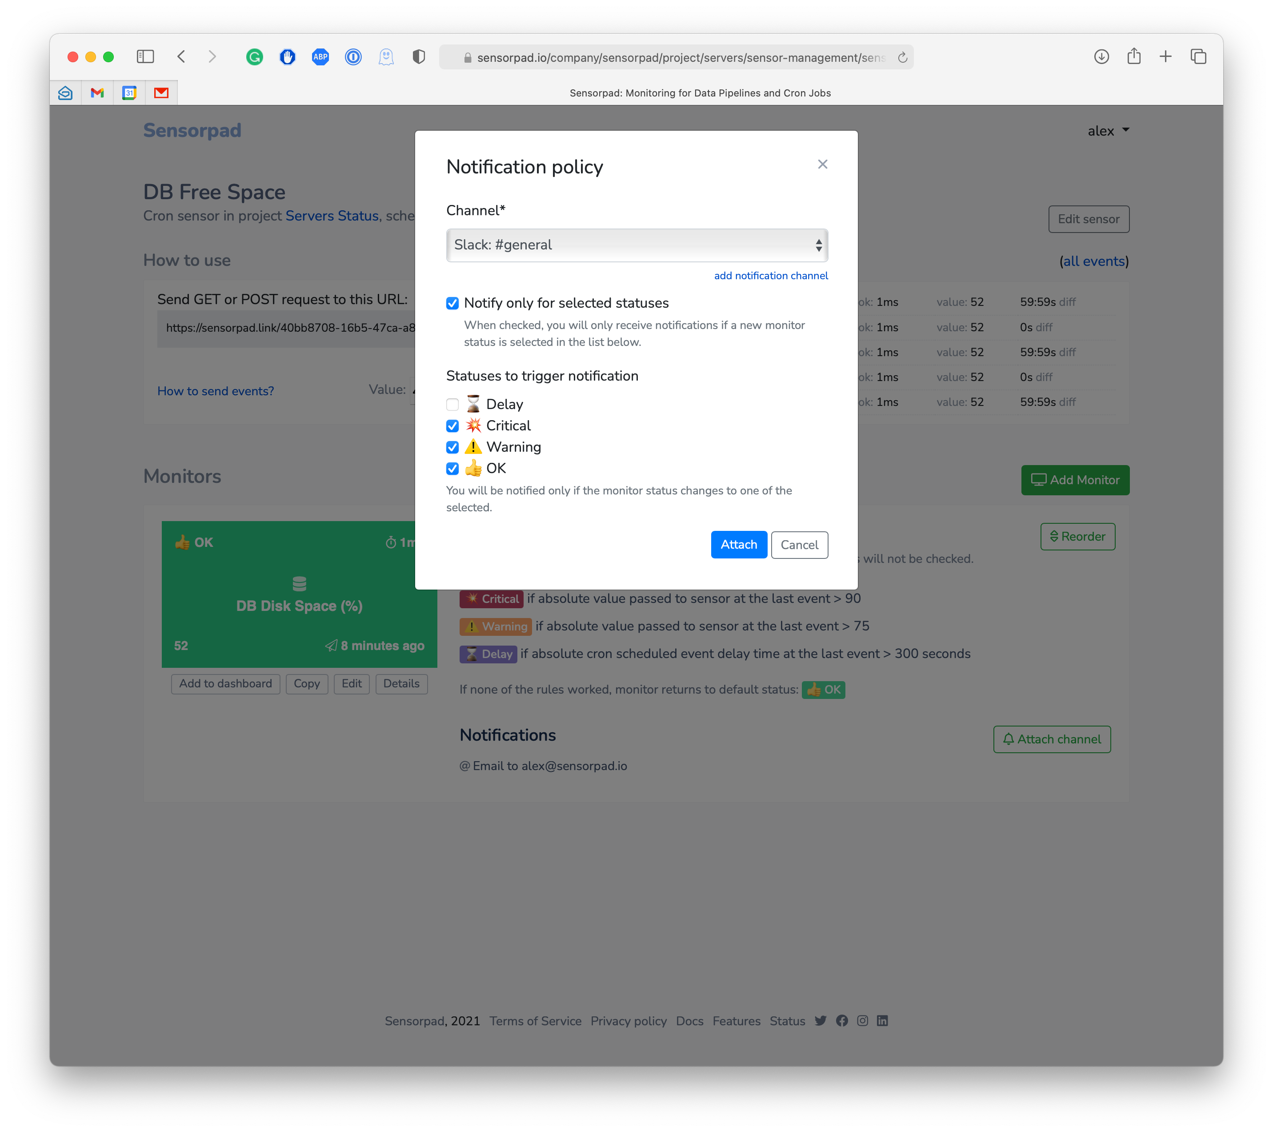Image resolution: width=1273 pixels, height=1132 pixels.
Task: Click the Cancel button in dialog
Action: 799,545
